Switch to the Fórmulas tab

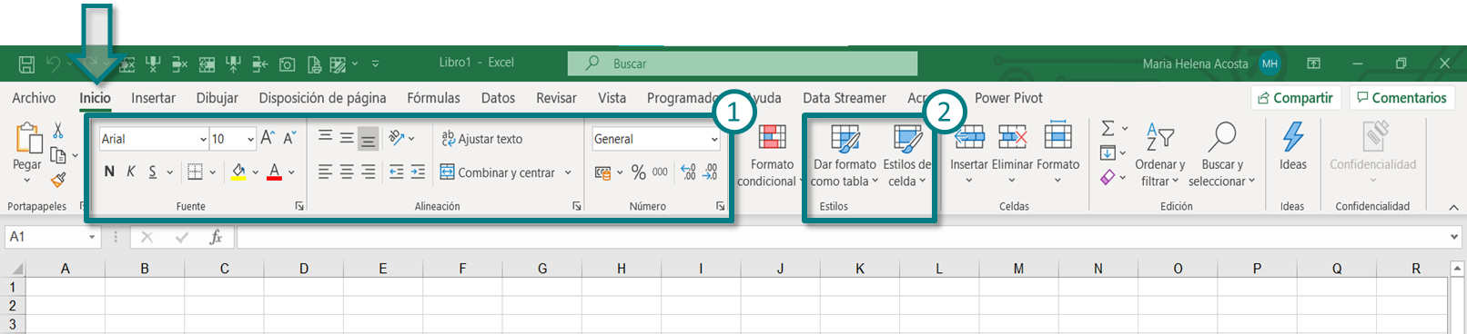pos(433,98)
